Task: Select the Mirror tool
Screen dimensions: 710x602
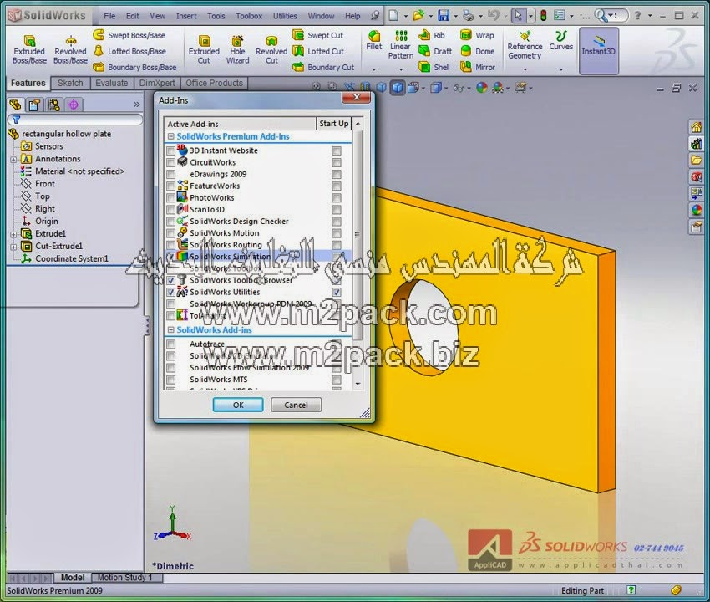Action: 478,67
